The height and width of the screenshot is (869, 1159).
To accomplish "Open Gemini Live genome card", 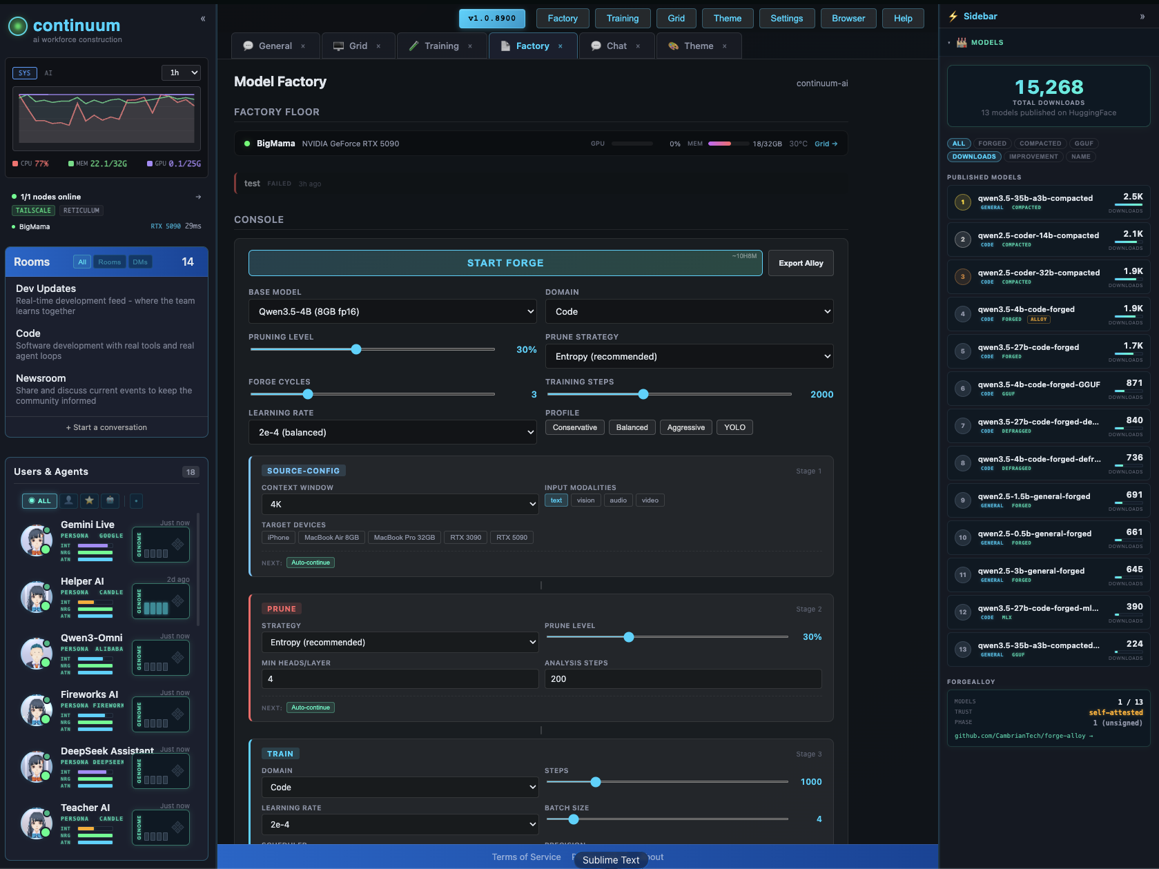I will point(161,545).
